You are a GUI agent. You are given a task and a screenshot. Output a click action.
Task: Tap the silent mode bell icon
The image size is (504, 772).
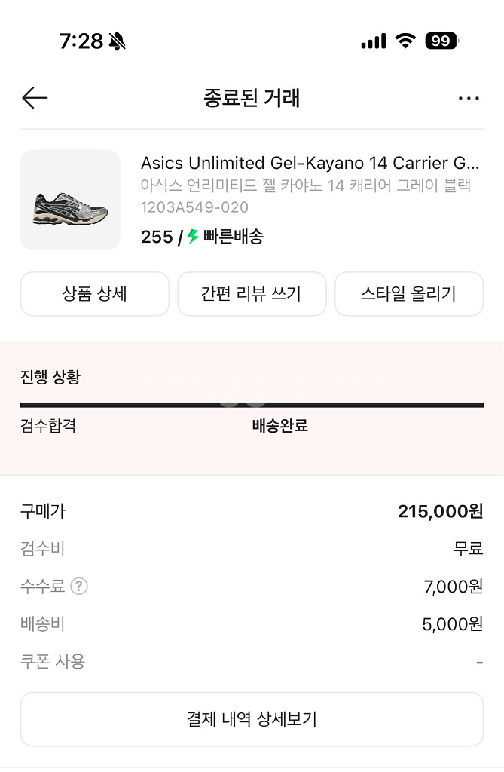pyautogui.click(x=117, y=41)
